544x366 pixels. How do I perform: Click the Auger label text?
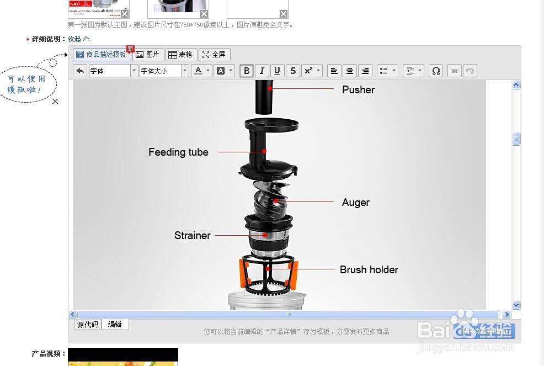(x=356, y=202)
